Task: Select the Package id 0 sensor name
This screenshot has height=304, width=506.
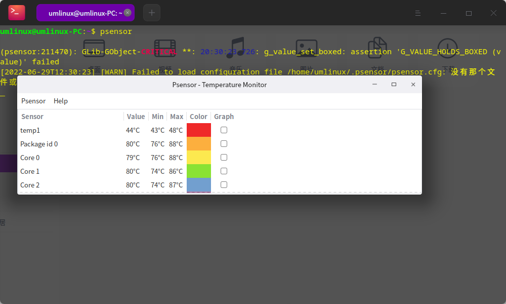Action: pyautogui.click(x=39, y=144)
